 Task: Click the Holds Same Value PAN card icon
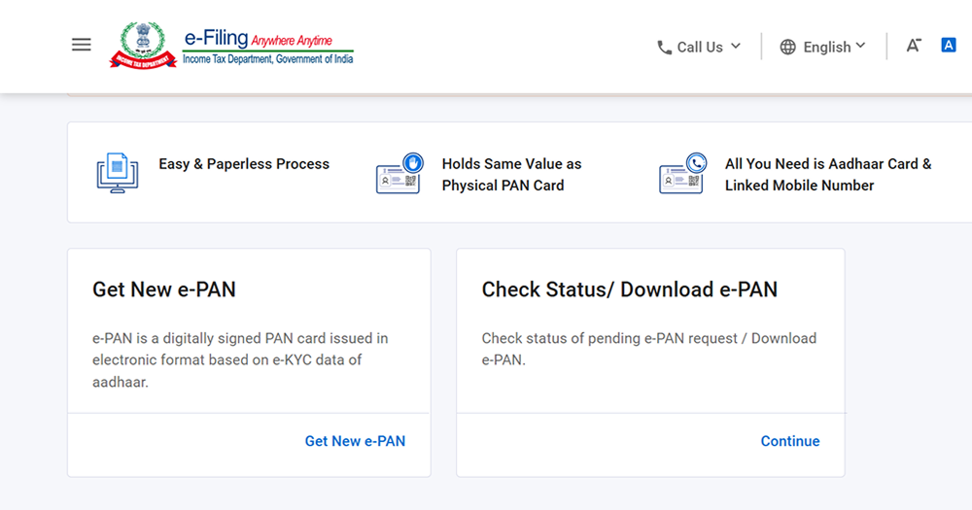click(x=400, y=174)
